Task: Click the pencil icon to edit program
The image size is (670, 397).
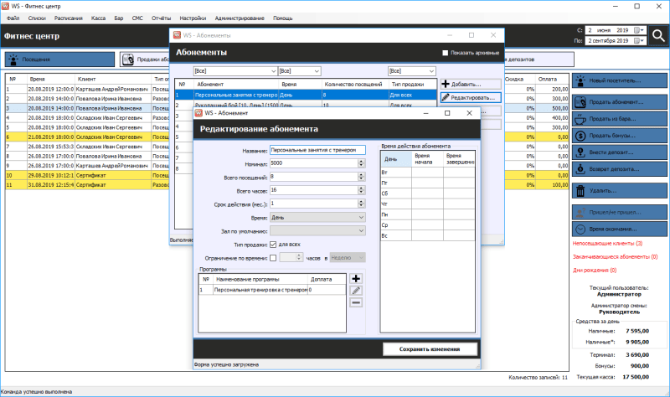Action: (x=356, y=290)
